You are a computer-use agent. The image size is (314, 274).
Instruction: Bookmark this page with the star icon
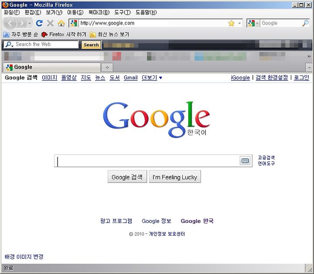click(231, 23)
